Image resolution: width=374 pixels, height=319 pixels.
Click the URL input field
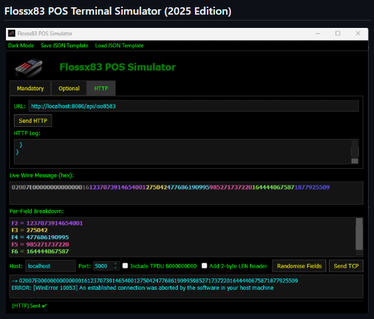(194, 106)
